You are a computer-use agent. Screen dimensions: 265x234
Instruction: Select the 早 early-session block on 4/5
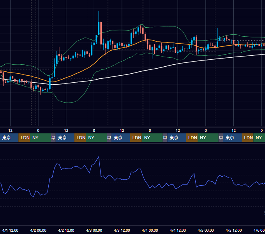pos(221,138)
